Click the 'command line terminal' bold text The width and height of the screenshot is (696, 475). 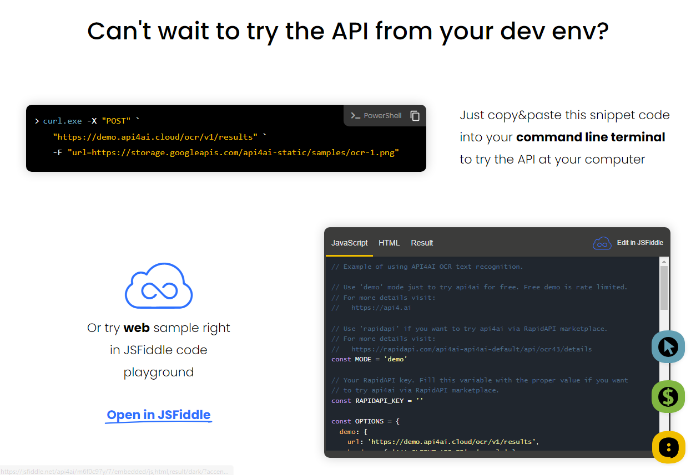coord(591,137)
